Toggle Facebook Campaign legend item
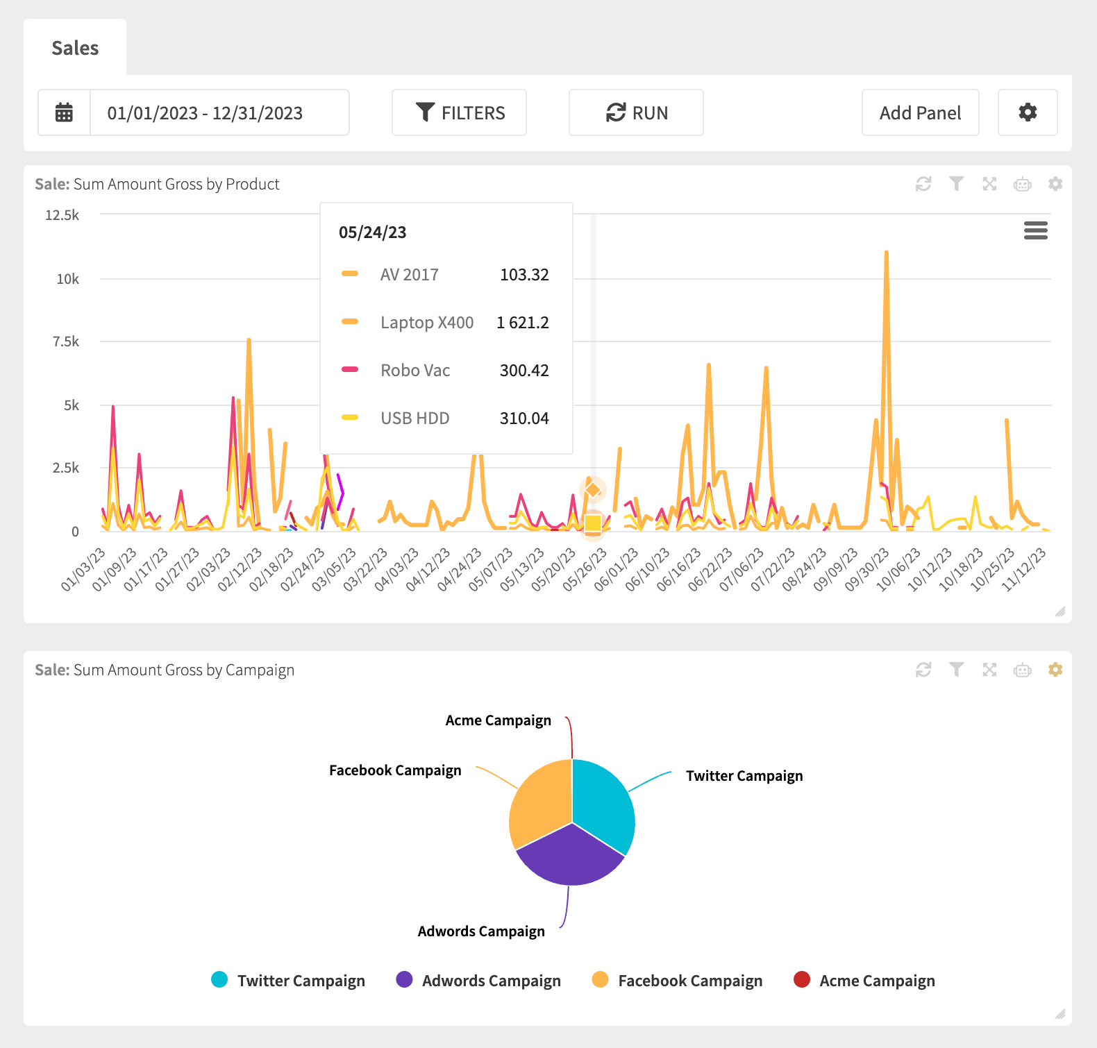 [677, 980]
